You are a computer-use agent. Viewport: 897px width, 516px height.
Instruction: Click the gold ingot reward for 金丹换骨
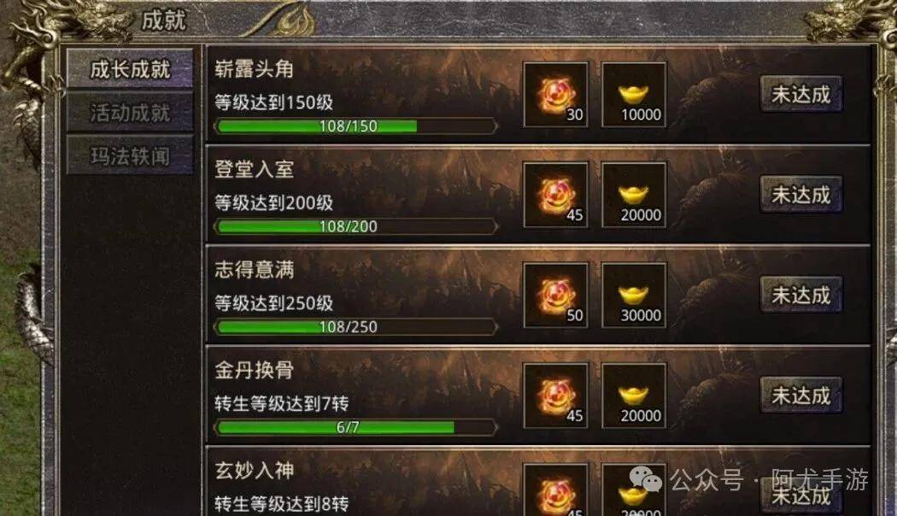coord(634,396)
